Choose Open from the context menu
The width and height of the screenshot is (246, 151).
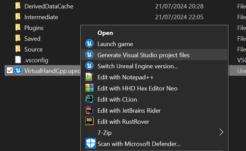pyautogui.click(x=154, y=33)
